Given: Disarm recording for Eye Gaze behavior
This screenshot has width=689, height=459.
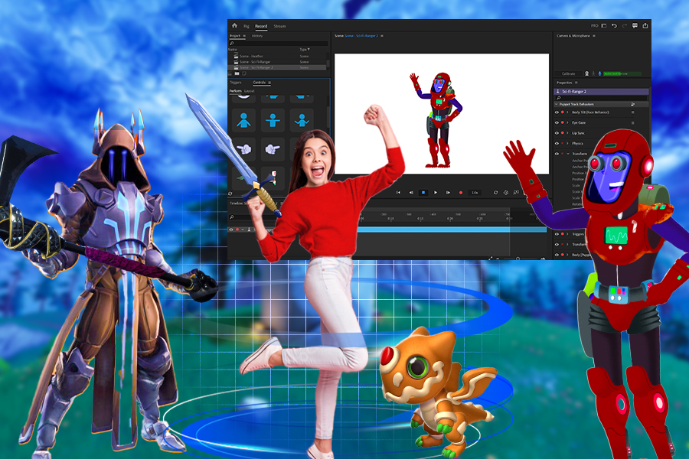Looking at the screenshot, I should coord(563,122).
